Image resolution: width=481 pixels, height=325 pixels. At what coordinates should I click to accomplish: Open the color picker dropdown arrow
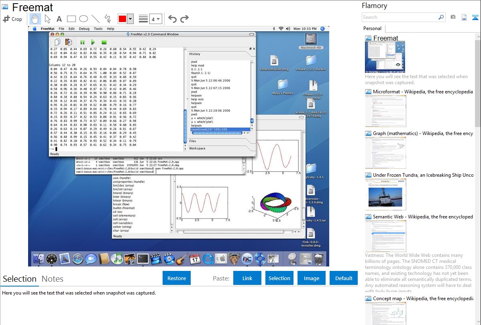tap(130, 19)
